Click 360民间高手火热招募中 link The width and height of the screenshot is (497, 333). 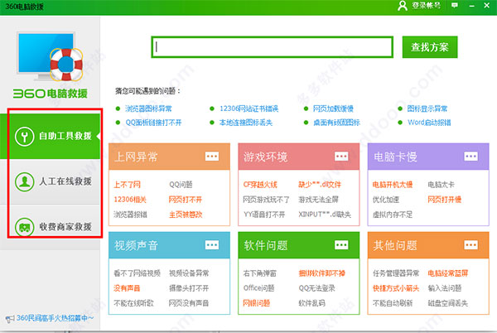[x=55, y=318]
